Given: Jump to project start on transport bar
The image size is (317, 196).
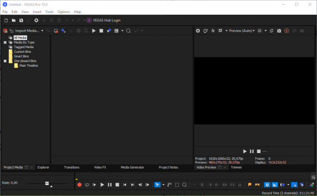Looking at the screenshot, I should pyautogui.click(x=125, y=185).
